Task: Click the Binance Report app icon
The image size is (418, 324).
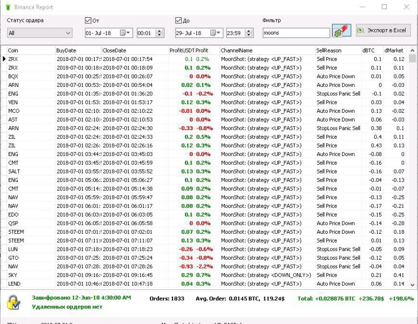Action: (8, 7)
